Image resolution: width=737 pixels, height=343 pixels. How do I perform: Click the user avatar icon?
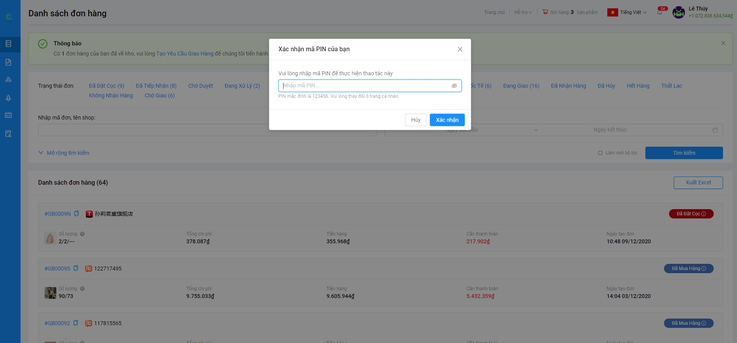(x=678, y=12)
